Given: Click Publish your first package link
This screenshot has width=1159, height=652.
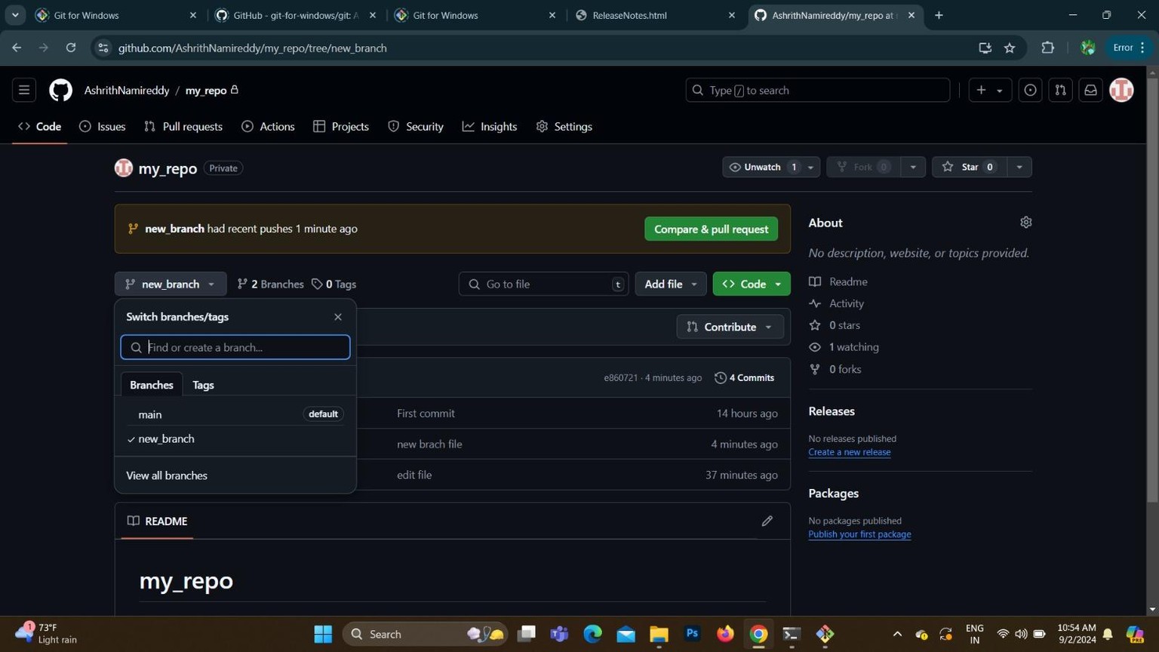Looking at the screenshot, I should coord(859,534).
